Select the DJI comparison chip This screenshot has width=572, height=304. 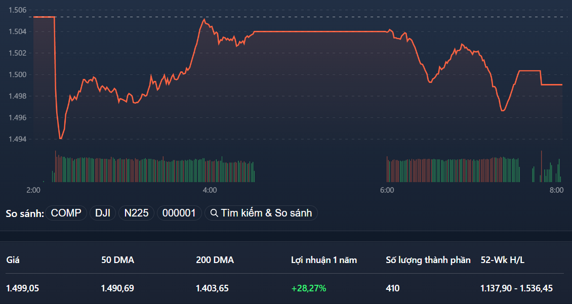pyautogui.click(x=103, y=213)
